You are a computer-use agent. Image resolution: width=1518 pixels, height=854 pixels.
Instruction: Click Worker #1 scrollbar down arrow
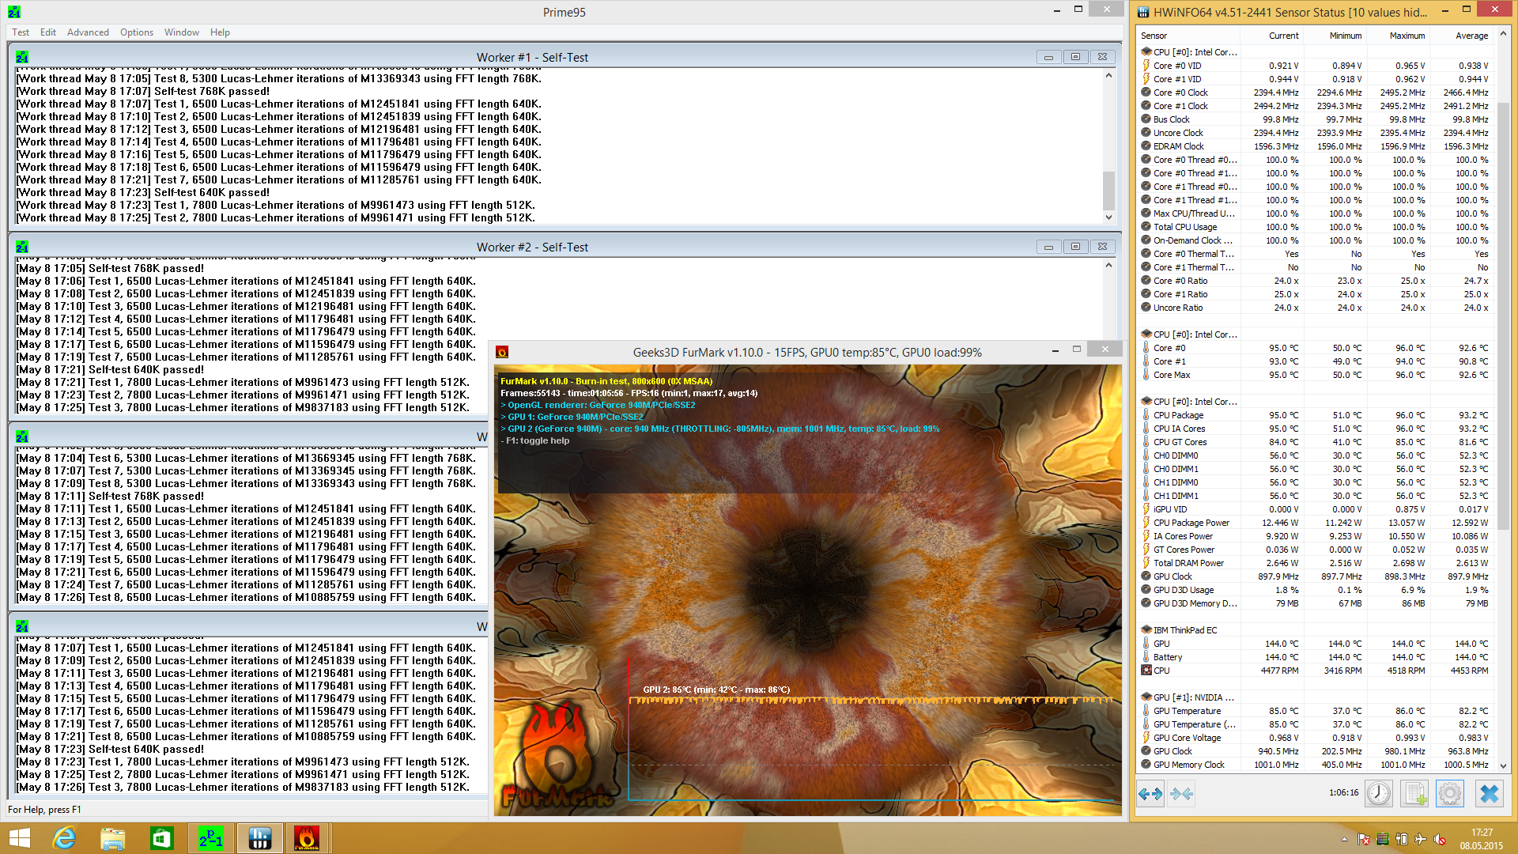[1108, 217]
